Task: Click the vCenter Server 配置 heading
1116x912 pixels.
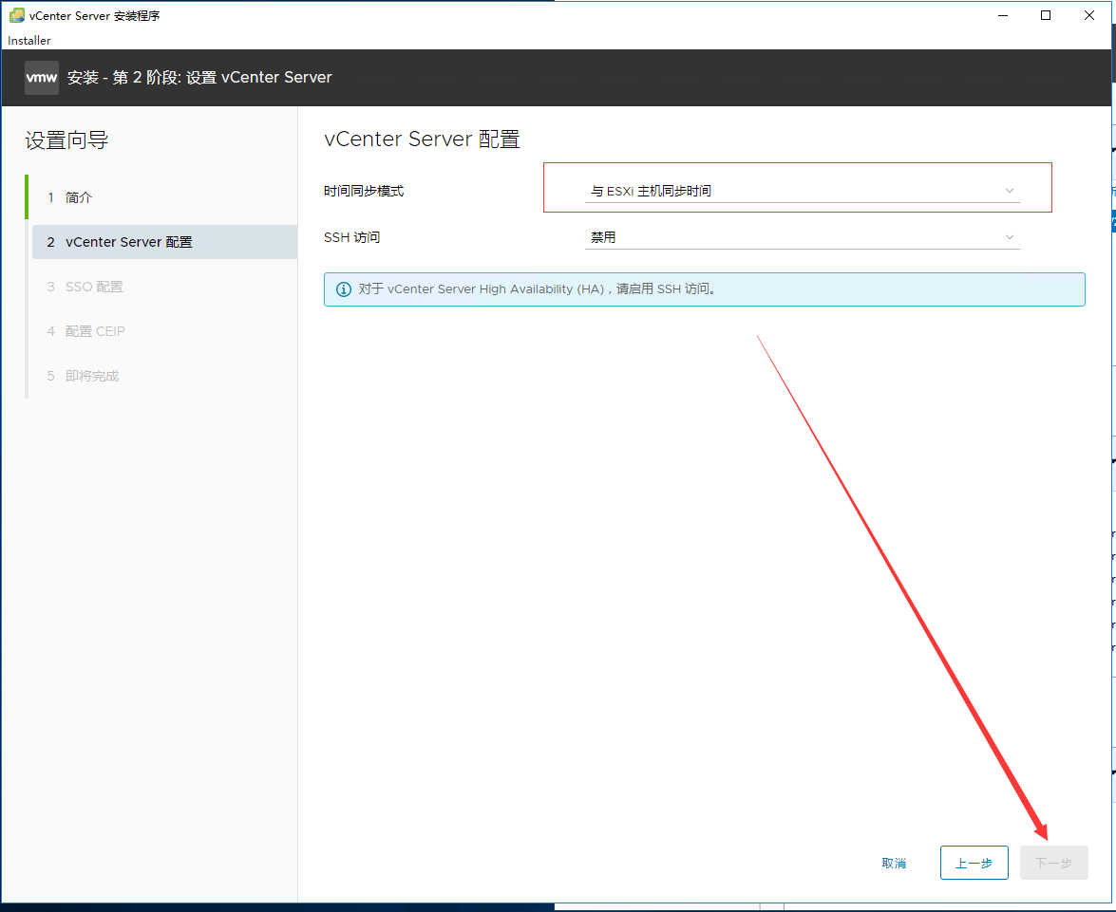Action: point(422,140)
